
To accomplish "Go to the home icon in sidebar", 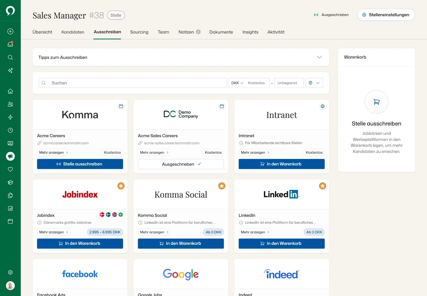I will (10, 91).
